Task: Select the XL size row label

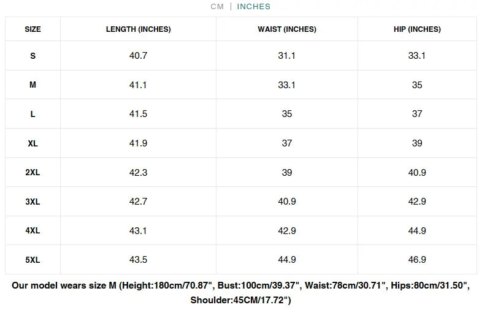Action: pos(33,143)
